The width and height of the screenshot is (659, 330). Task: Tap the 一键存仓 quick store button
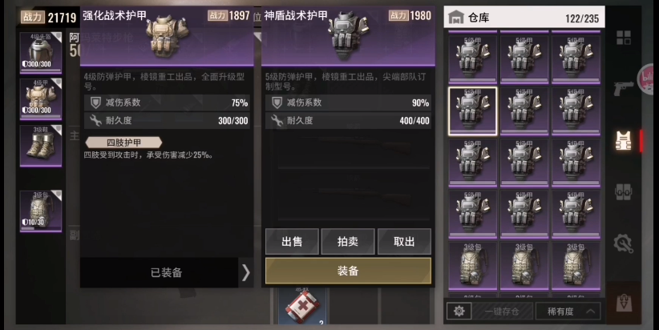pos(502,312)
